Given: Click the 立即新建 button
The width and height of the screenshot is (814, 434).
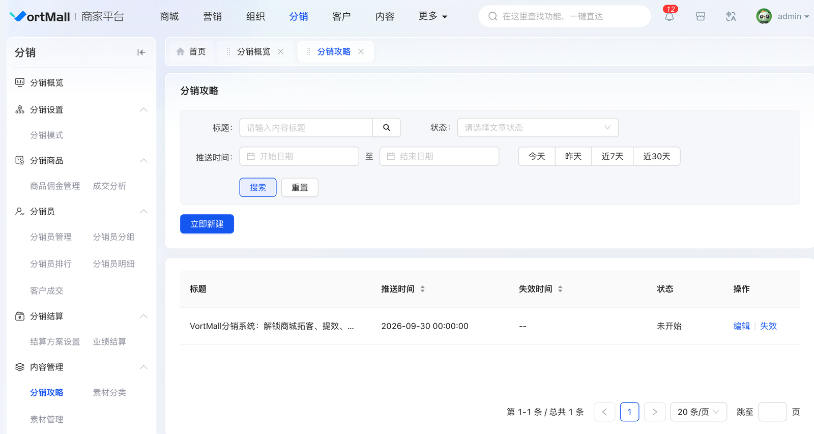Looking at the screenshot, I should pyautogui.click(x=207, y=224).
